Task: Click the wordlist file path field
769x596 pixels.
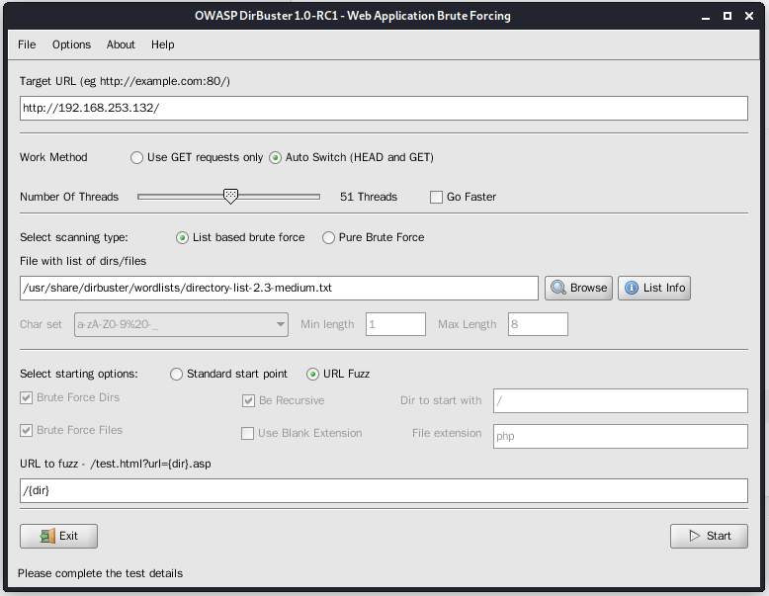Action: click(x=279, y=288)
